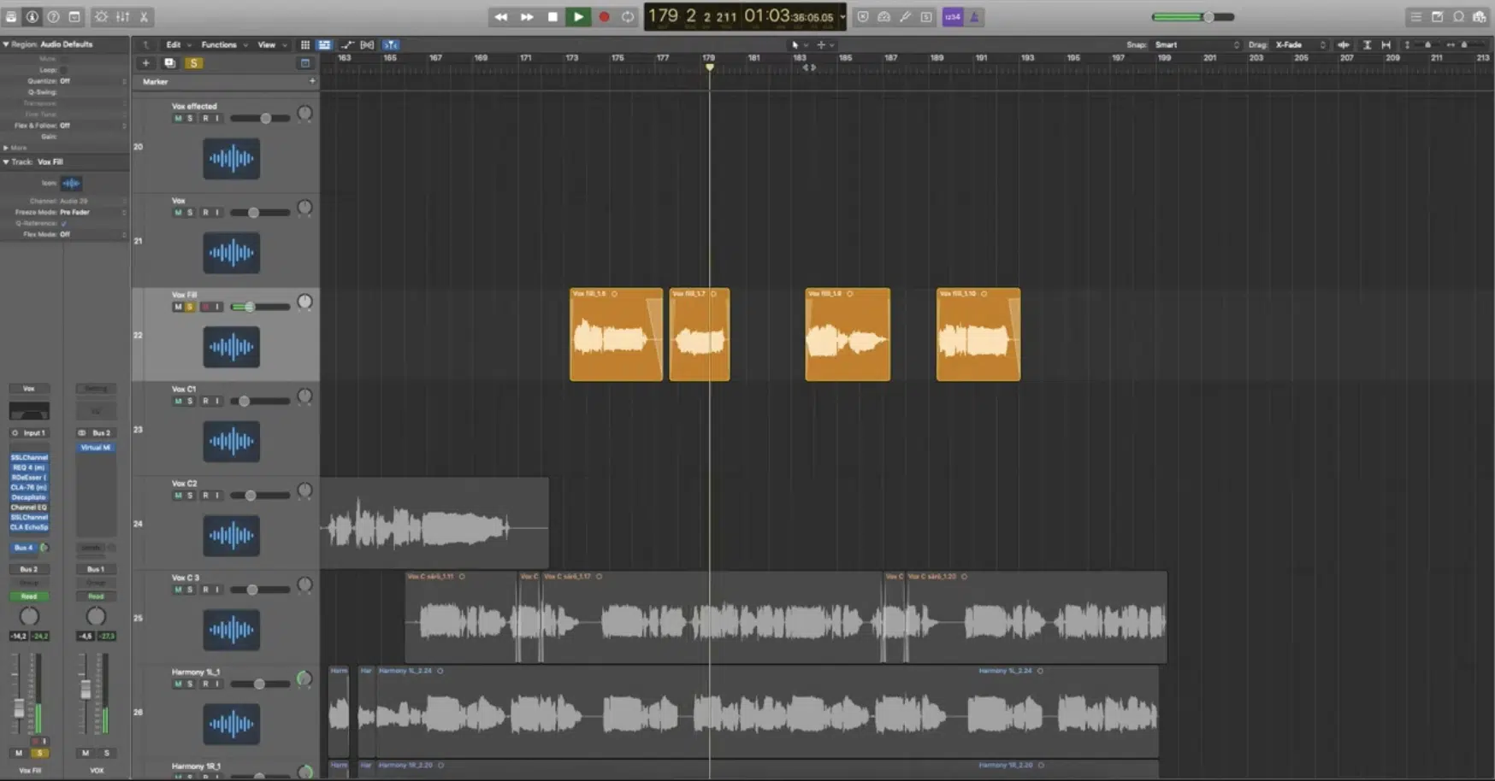Toggle the yellow global Solo S button
Screen dimensions: 1495x781
pos(194,62)
